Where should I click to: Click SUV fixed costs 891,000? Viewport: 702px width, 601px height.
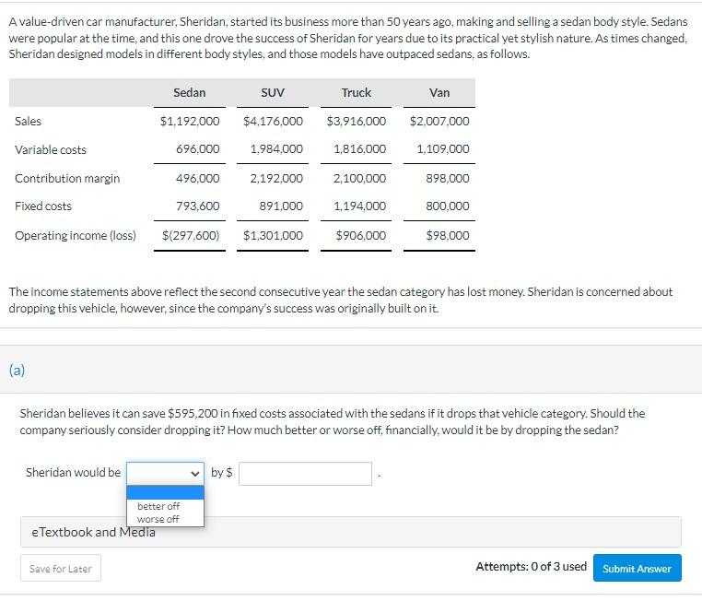(281, 206)
